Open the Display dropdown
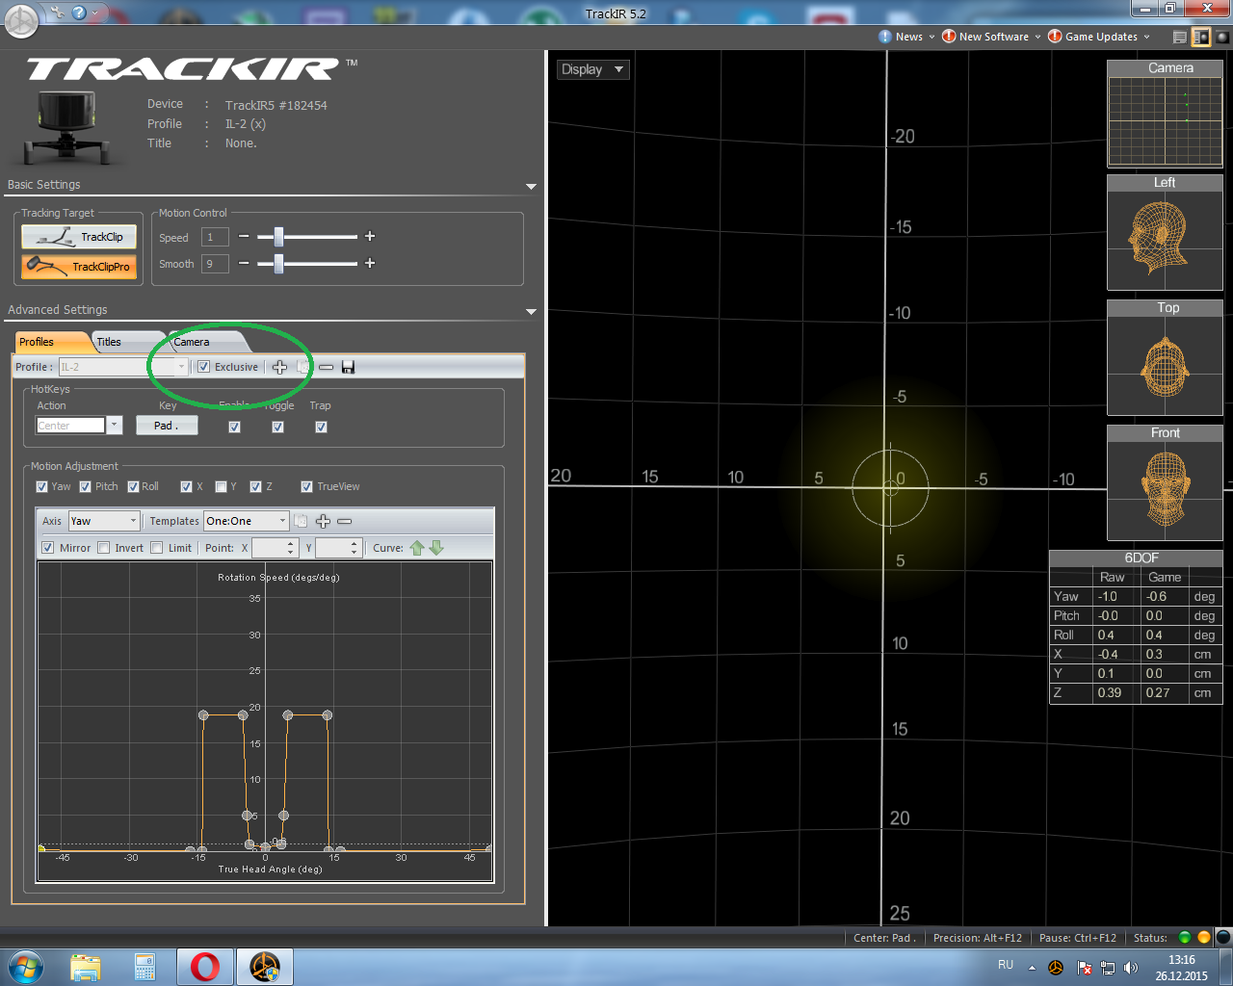Screen dimensions: 1233x986 pos(592,69)
